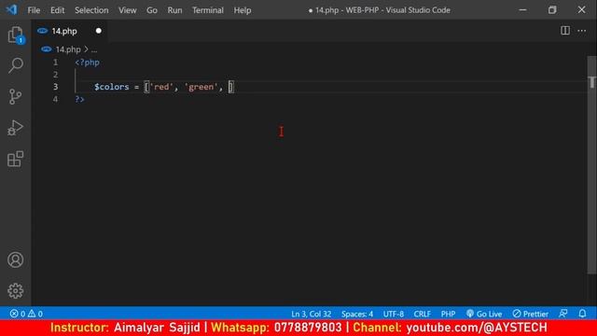Change indentation via Spaces: 4
Screen dimensions: 597x336
click(357, 314)
